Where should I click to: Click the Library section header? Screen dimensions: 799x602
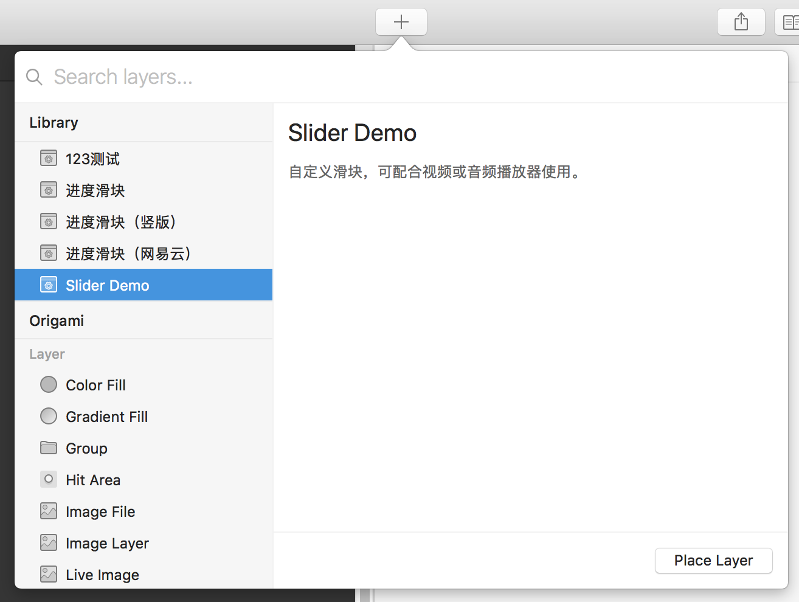pos(54,122)
